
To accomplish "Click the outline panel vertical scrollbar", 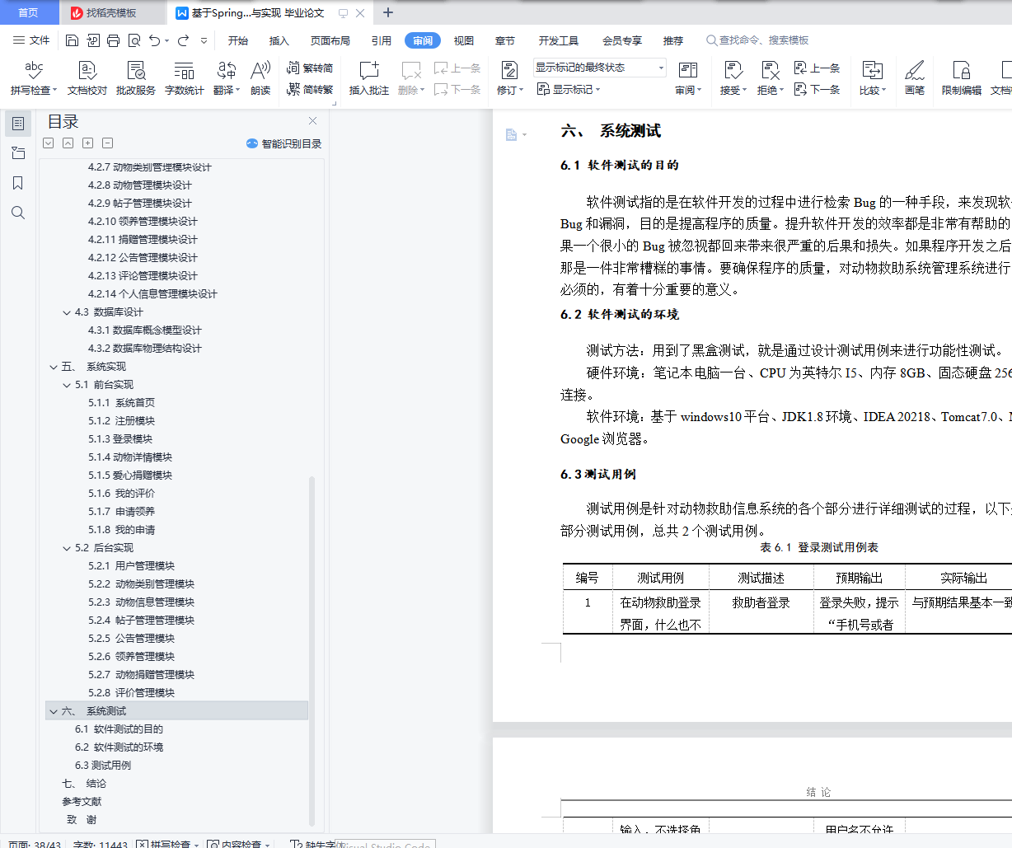I will tap(312, 649).
